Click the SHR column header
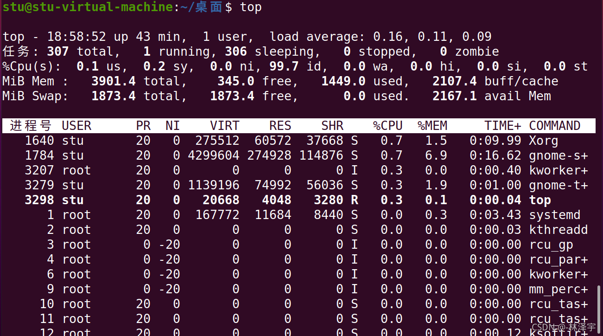The width and height of the screenshot is (603, 336). (x=332, y=126)
